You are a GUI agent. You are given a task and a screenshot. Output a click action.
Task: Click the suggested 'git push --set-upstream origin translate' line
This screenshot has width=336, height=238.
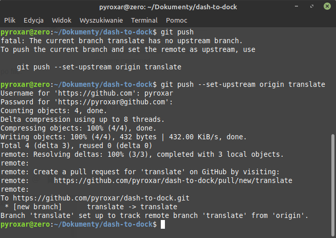(99, 67)
